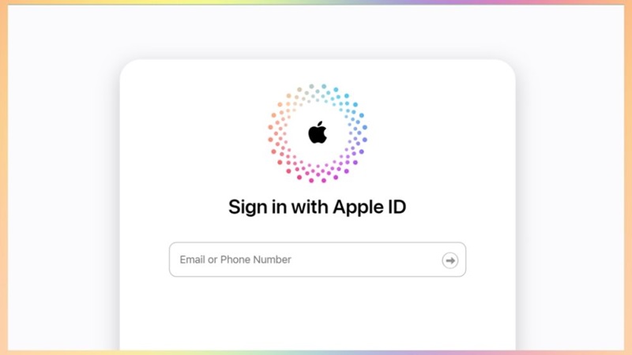Click the orange dots on ring's left
The height and width of the screenshot is (355, 632).
278,129
